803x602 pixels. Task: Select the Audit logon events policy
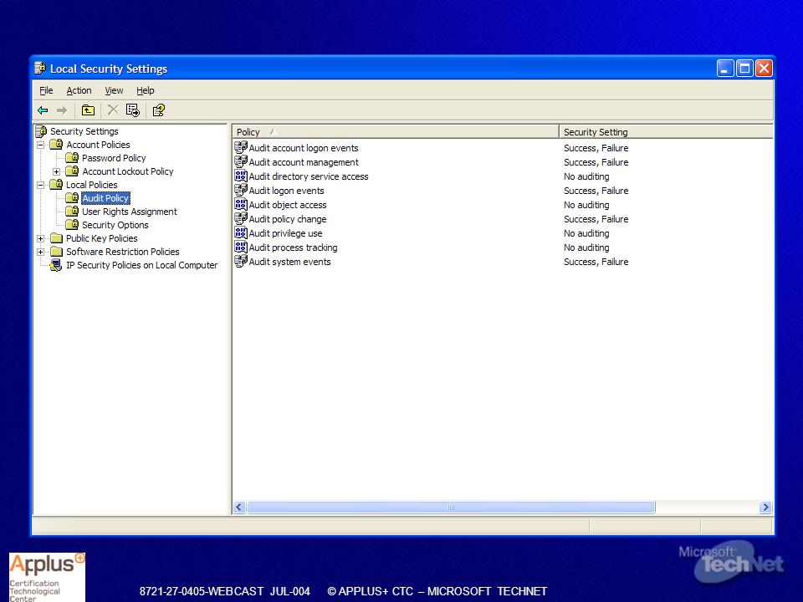286,191
